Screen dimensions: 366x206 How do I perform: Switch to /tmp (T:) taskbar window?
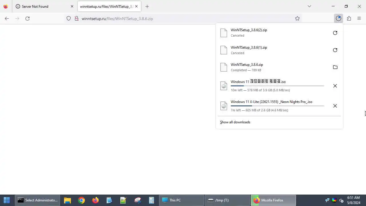[x=227, y=200]
